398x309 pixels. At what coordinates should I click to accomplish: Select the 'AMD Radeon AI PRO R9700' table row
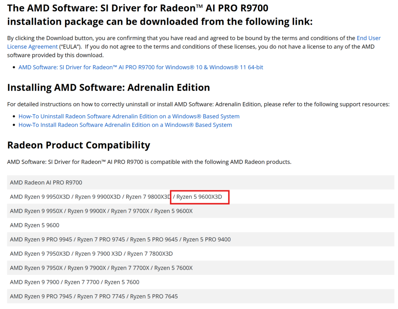click(201, 182)
